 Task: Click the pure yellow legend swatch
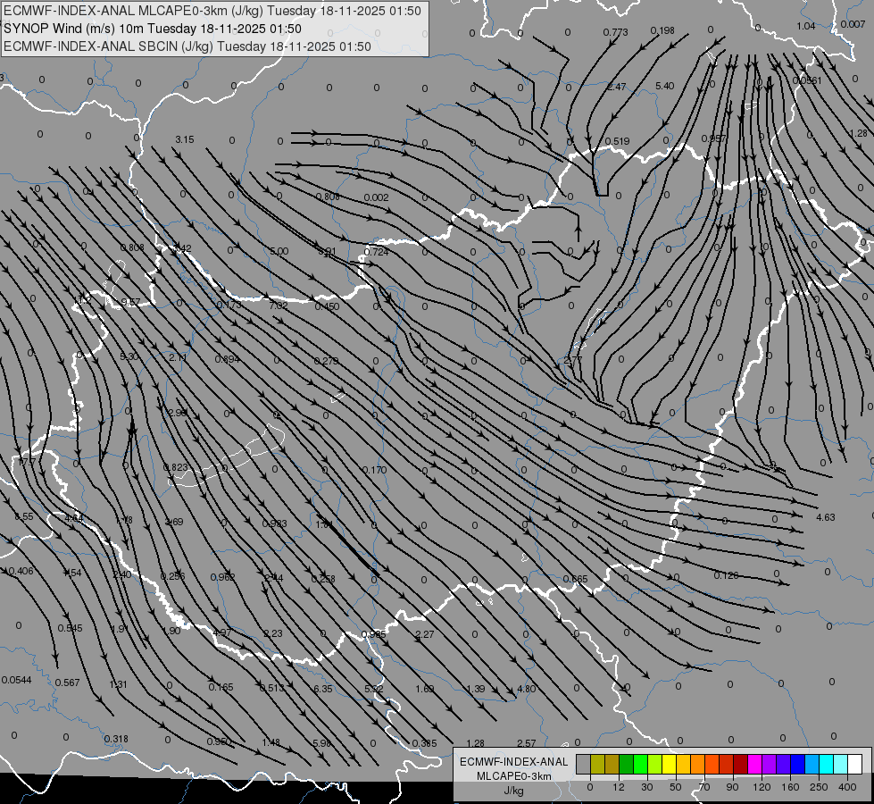(669, 765)
